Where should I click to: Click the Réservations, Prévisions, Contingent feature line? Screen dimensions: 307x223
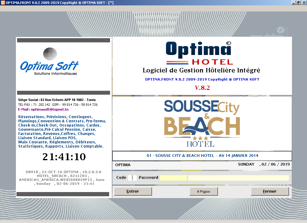coord(55,117)
